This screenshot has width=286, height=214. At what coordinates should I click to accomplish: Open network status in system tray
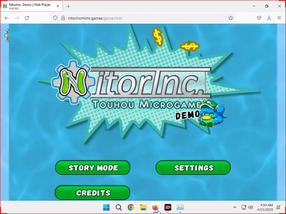point(244,207)
